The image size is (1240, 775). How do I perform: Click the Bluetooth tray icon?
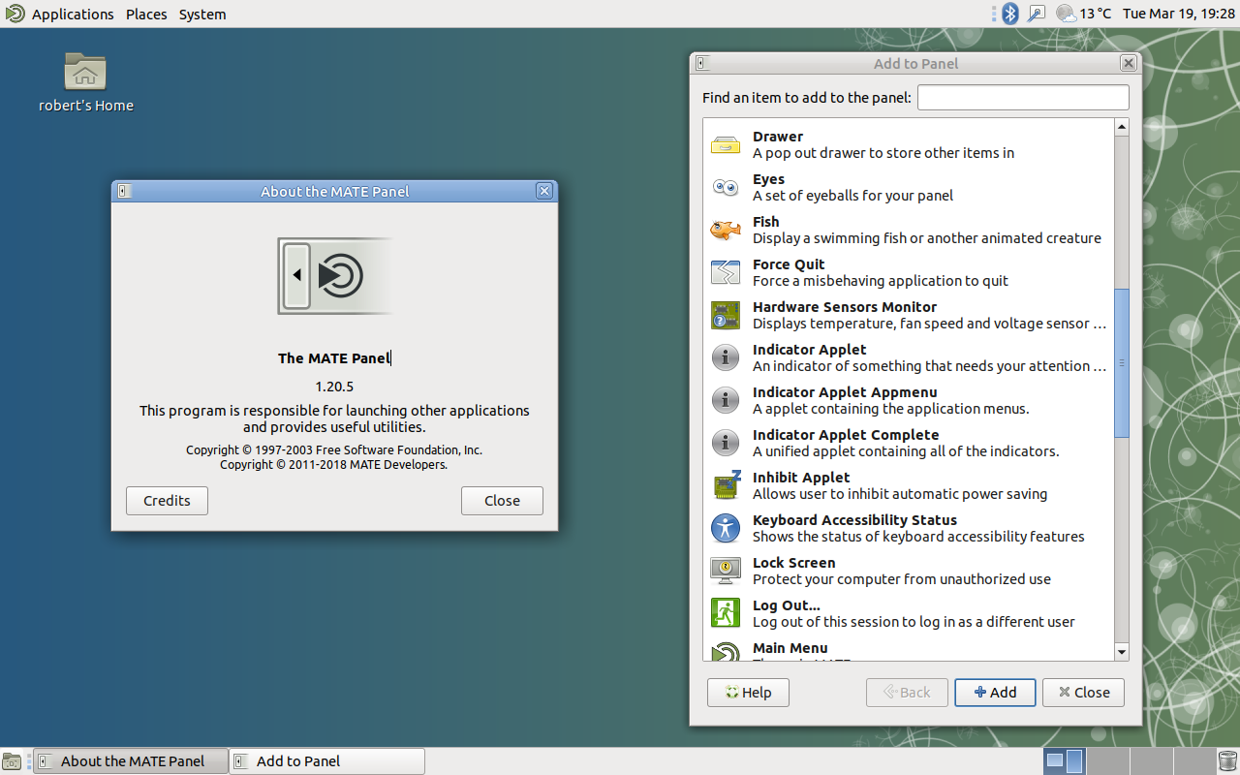click(x=1010, y=14)
